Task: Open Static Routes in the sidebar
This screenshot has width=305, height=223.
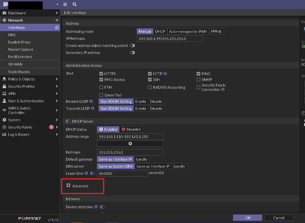Action: click(x=19, y=72)
